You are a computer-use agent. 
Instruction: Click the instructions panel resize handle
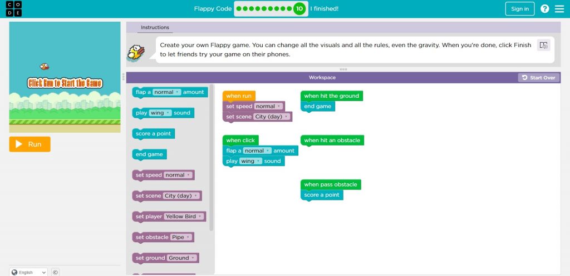343,69
